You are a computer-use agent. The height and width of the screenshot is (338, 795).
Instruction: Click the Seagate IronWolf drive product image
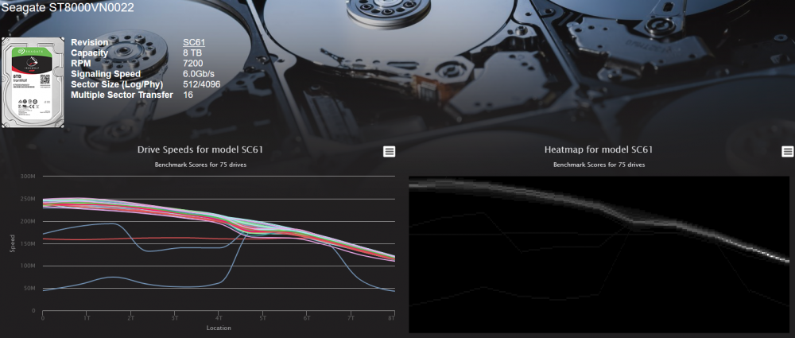33,82
